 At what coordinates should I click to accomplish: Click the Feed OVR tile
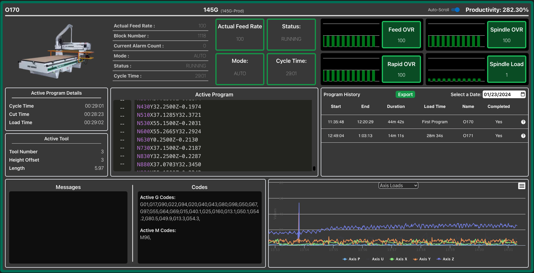tap(401, 35)
